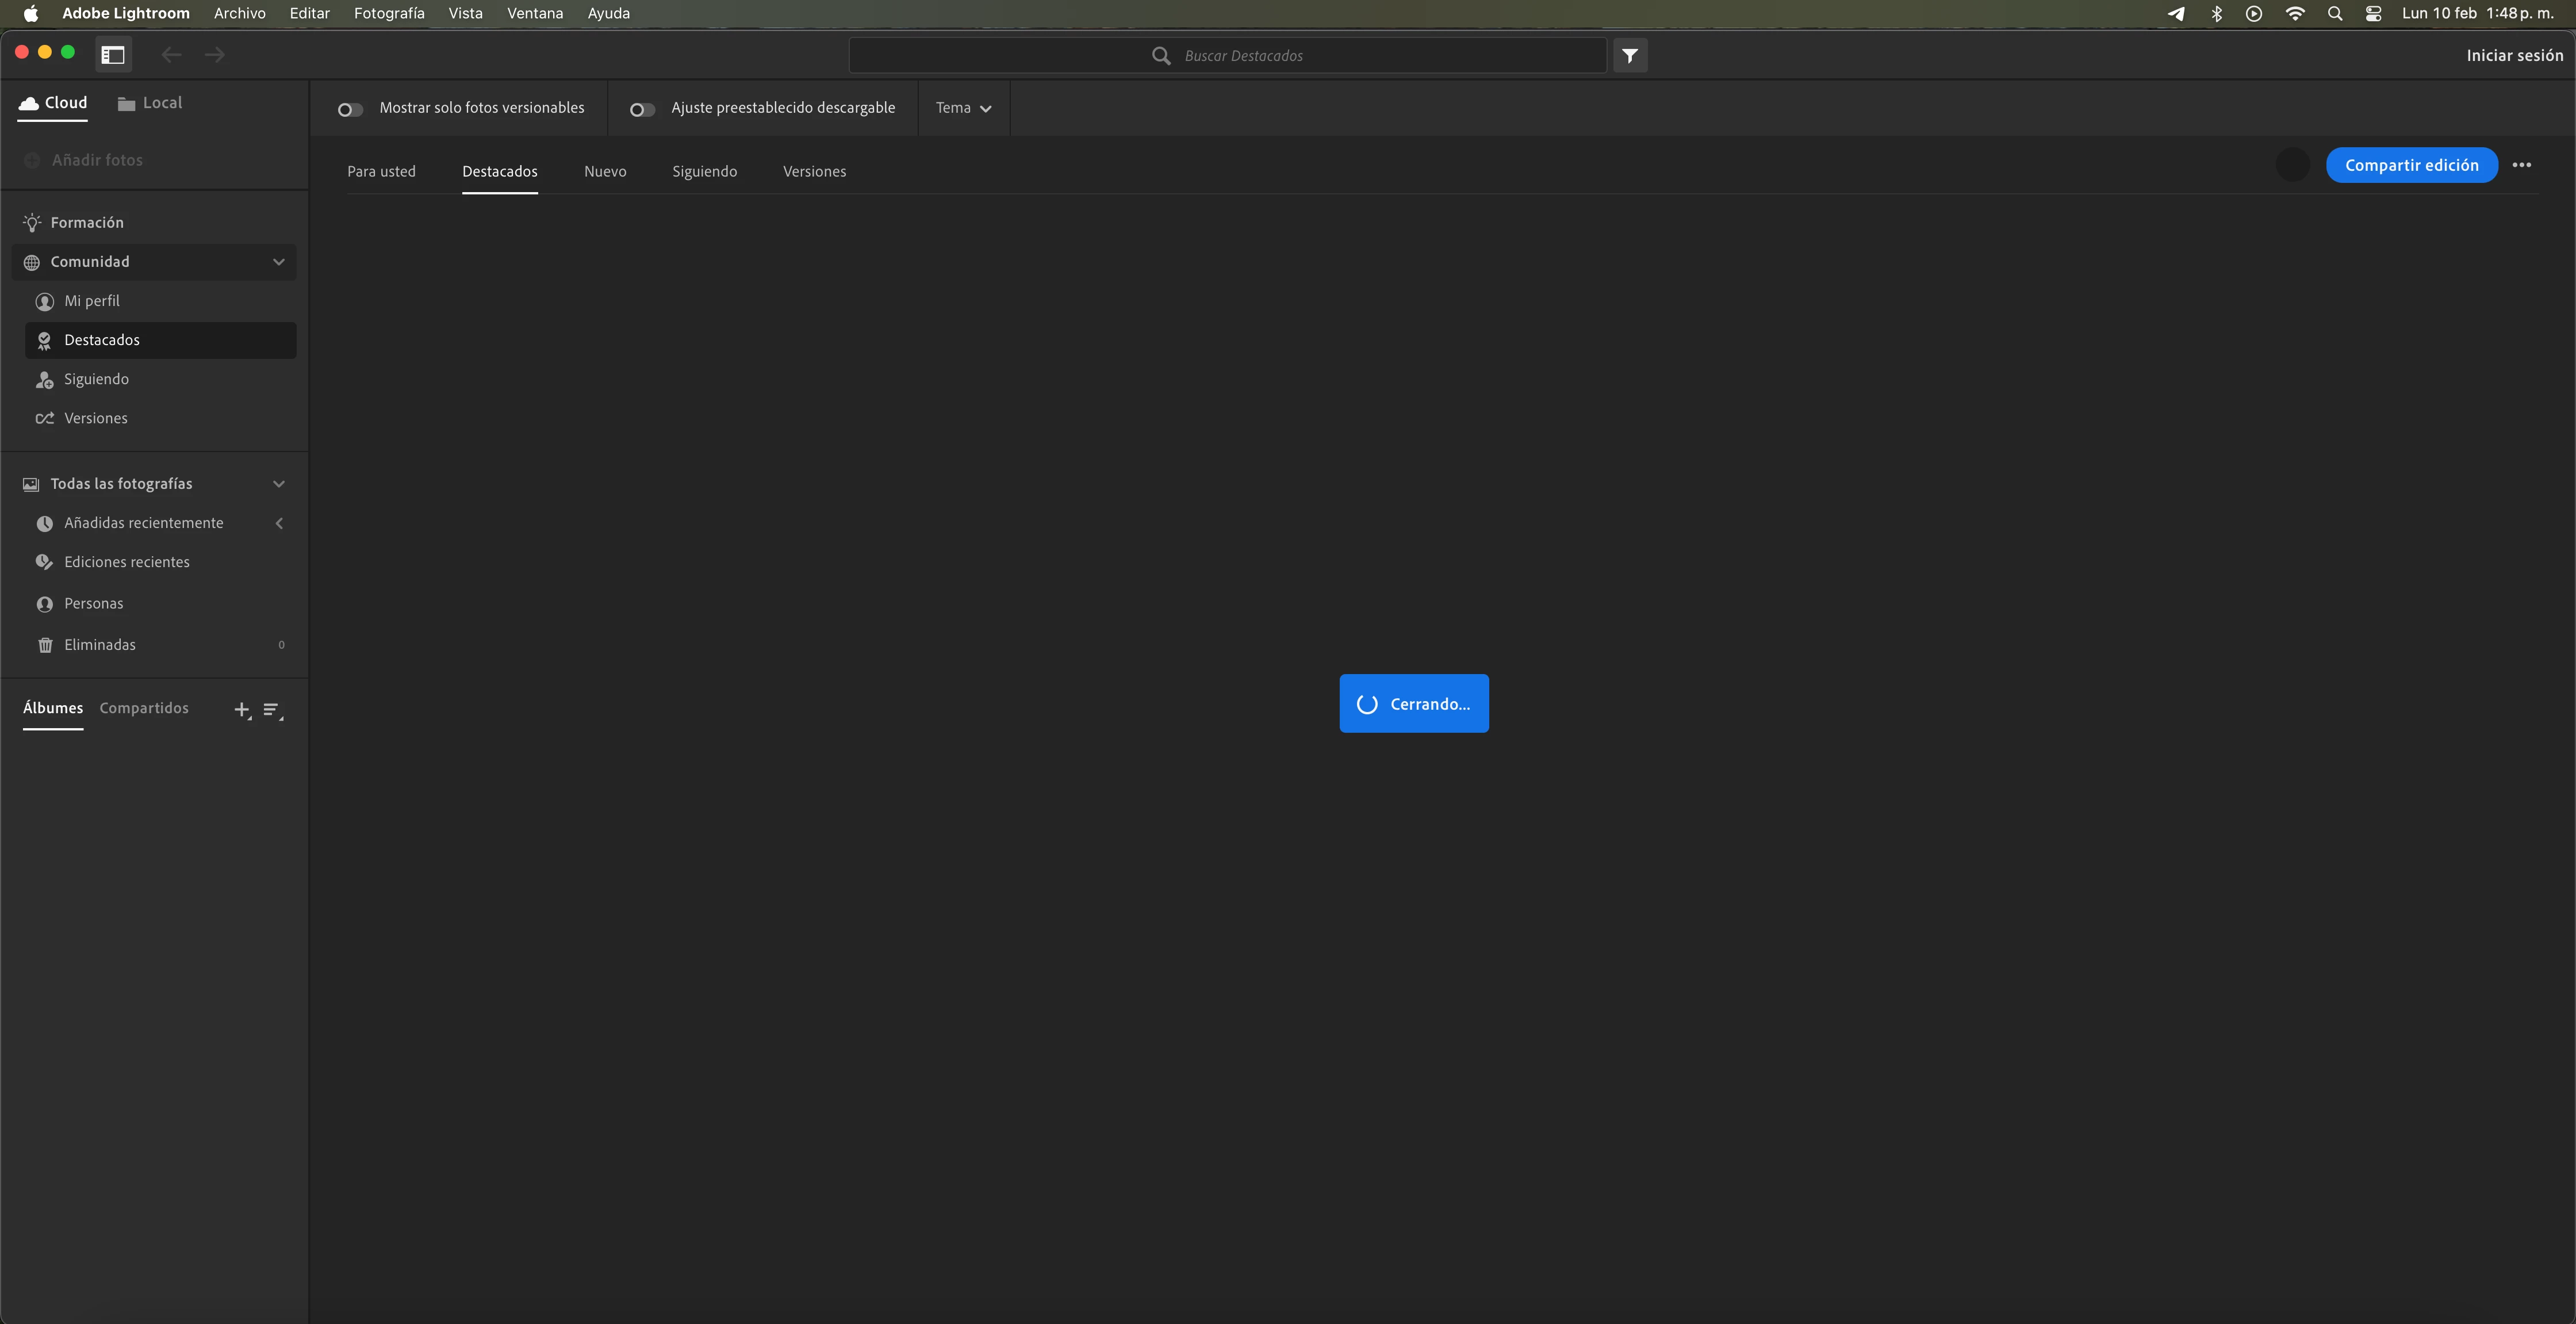Click the Buscar Destacados search field
The width and height of the screenshot is (2576, 1324).
click(x=1243, y=56)
